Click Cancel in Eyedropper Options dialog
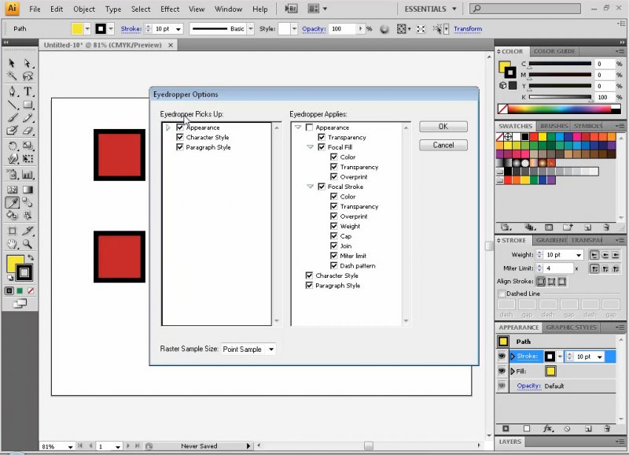The width and height of the screenshot is (629, 455). click(x=443, y=145)
